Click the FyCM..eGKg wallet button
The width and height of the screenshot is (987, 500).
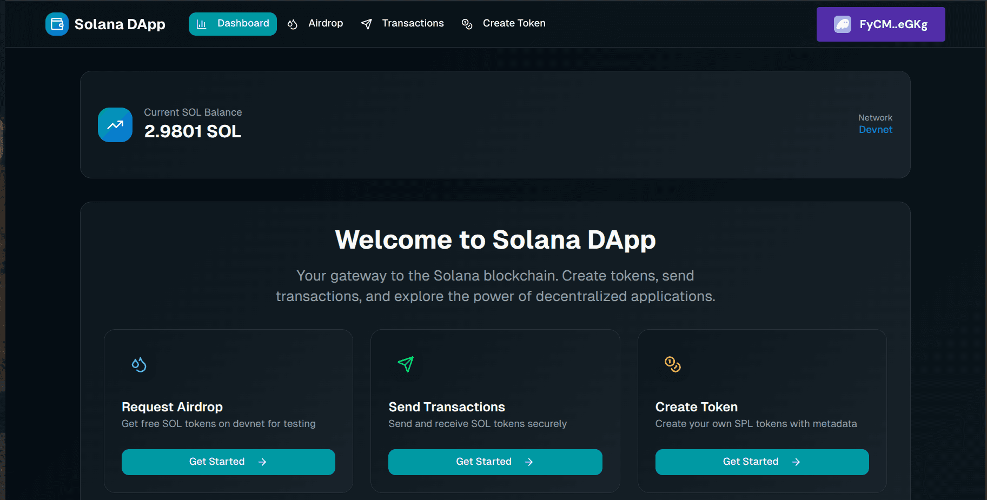[x=880, y=24]
